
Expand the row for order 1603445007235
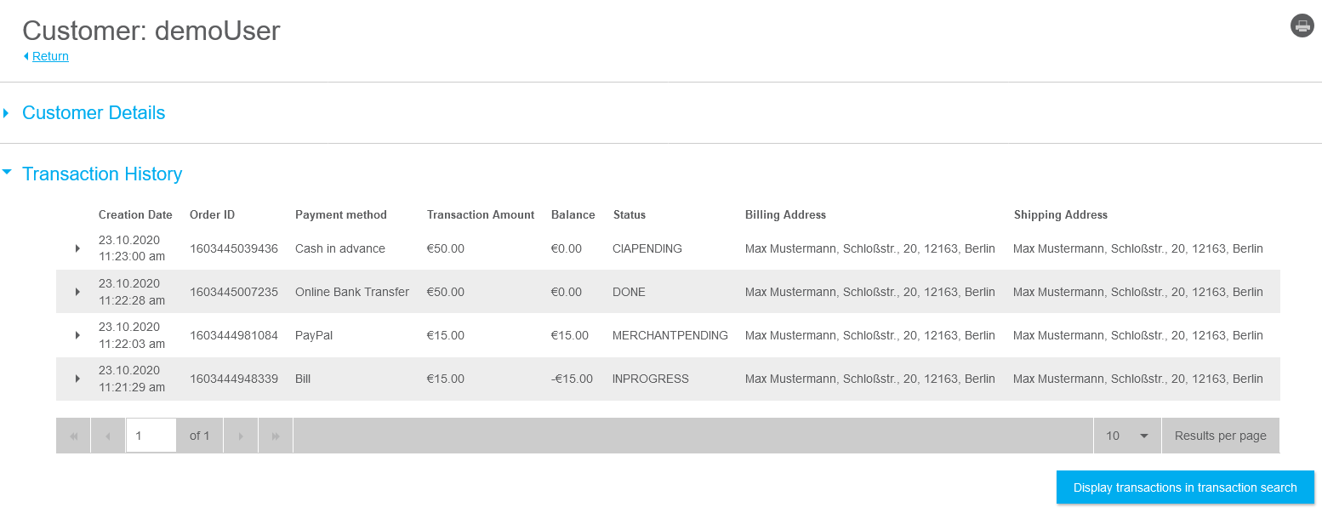point(77,292)
